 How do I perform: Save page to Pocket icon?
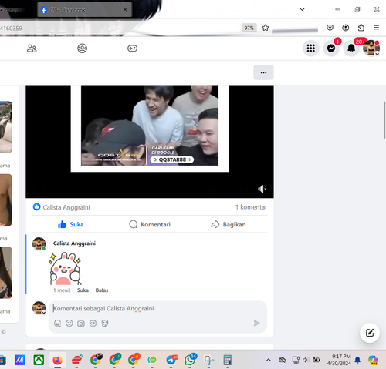pyautogui.click(x=330, y=28)
